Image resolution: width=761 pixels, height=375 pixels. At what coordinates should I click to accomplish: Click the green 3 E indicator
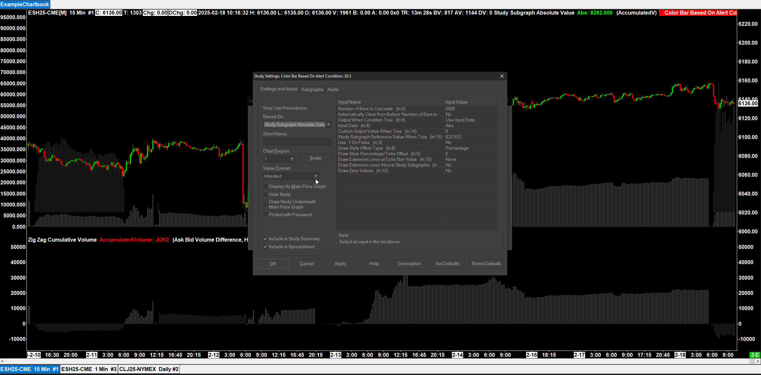(x=755, y=355)
